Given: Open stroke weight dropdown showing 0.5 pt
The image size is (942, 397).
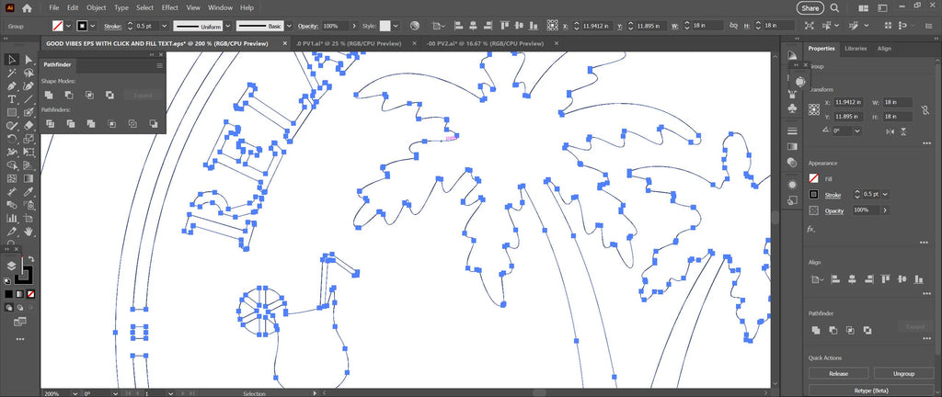Looking at the screenshot, I should pyautogui.click(x=164, y=27).
